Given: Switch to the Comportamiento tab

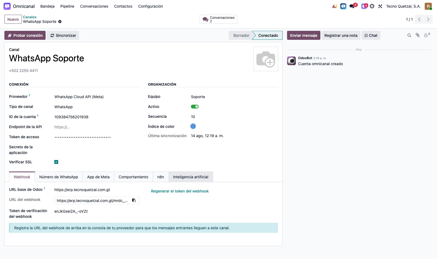Looking at the screenshot, I should click(133, 177).
